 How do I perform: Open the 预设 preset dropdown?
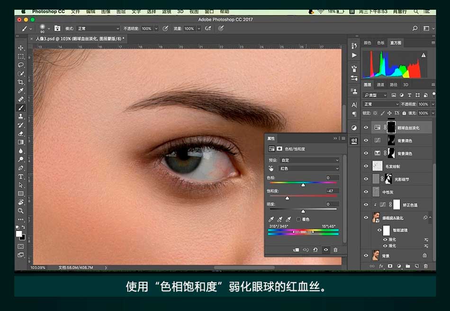pyautogui.click(x=309, y=160)
